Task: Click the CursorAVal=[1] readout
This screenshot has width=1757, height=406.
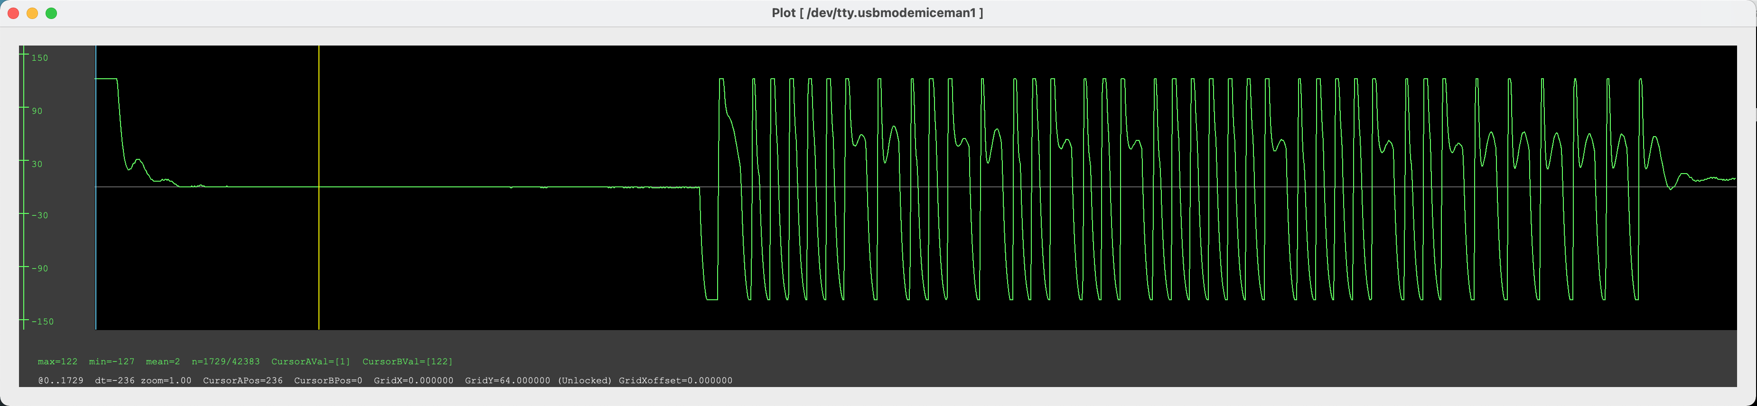Action: point(310,362)
